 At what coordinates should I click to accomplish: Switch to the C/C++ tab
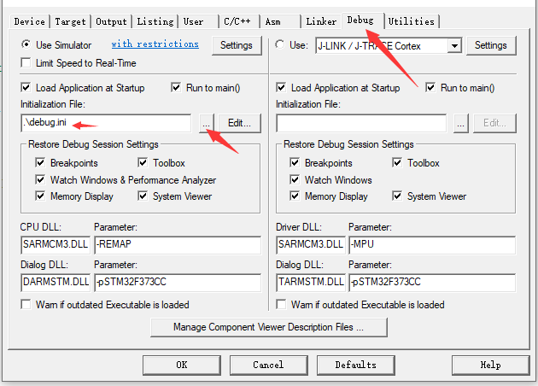point(239,21)
